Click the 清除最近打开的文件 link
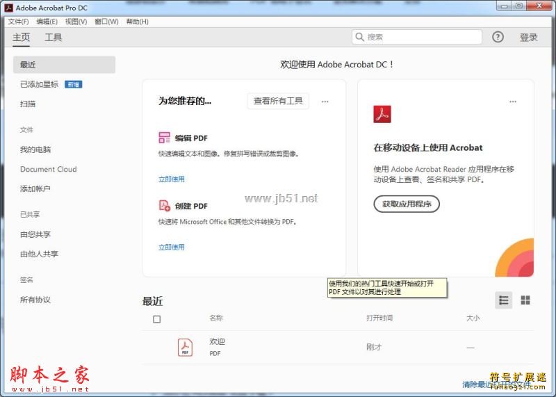The image size is (556, 397). pyautogui.click(x=496, y=384)
